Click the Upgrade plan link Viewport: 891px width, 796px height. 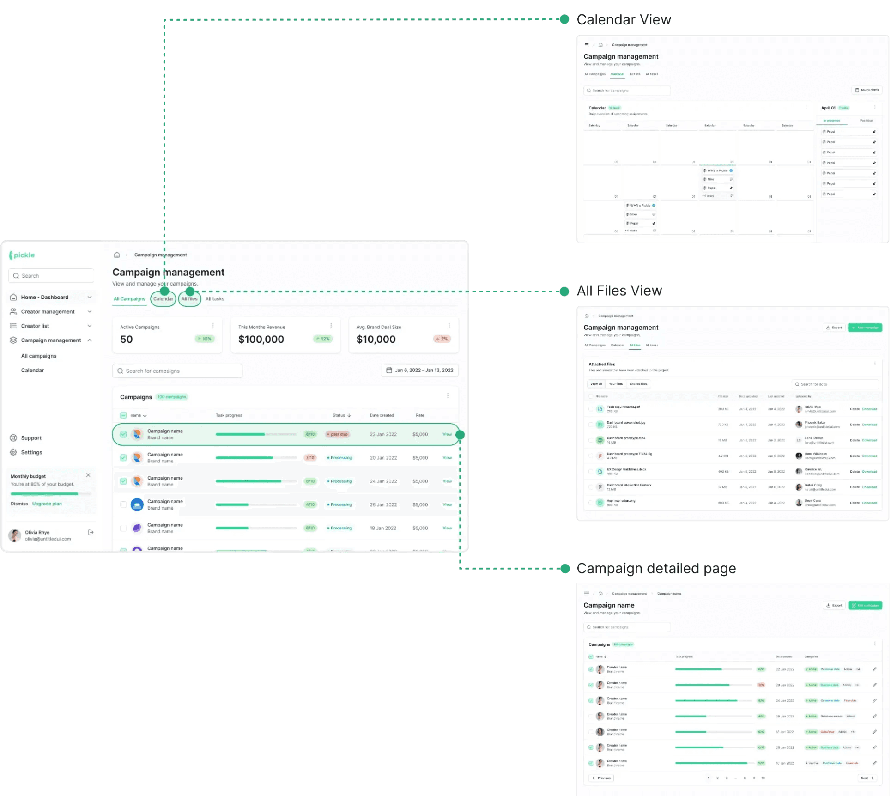click(47, 504)
